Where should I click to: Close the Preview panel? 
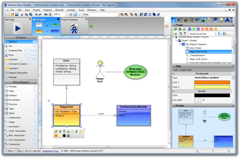click(x=233, y=105)
